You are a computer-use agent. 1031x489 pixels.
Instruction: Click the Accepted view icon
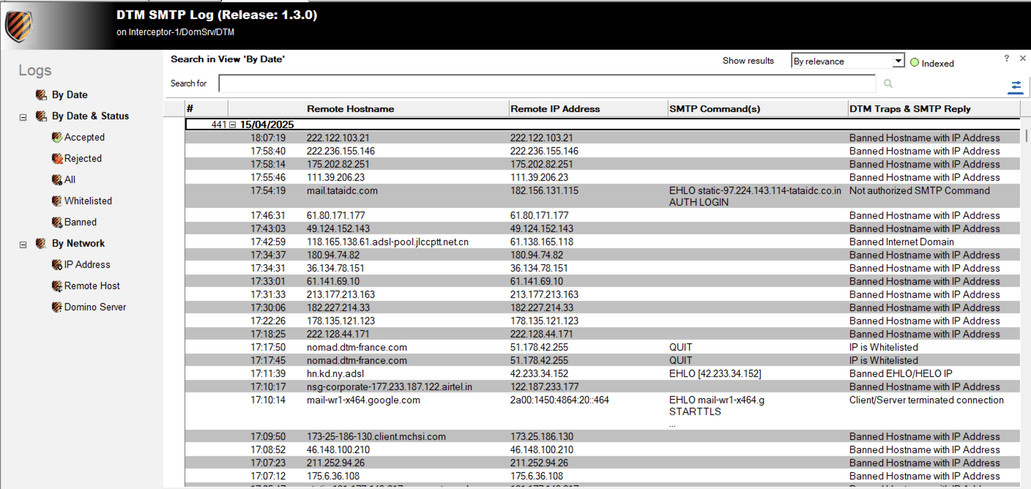[x=57, y=137]
